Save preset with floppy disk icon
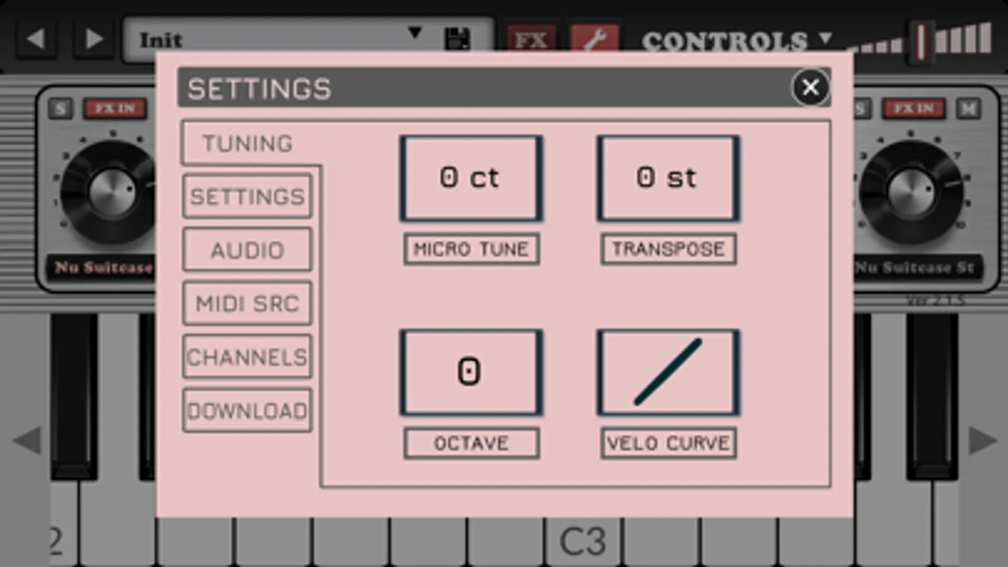The image size is (1008, 567). coord(457,39)
